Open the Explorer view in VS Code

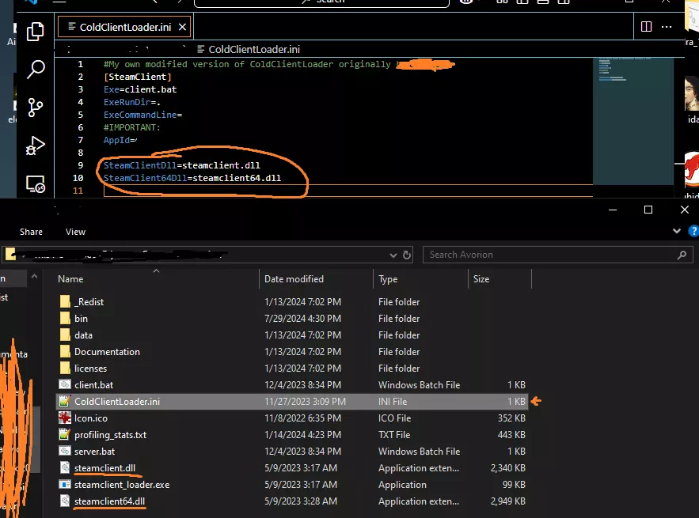click(35, 32)
